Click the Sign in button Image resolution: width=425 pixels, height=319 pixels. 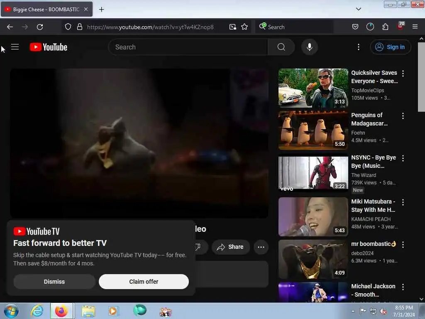click(390, 47)
